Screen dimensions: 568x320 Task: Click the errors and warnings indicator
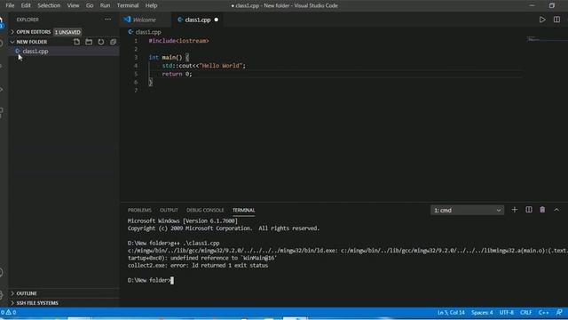9,312
